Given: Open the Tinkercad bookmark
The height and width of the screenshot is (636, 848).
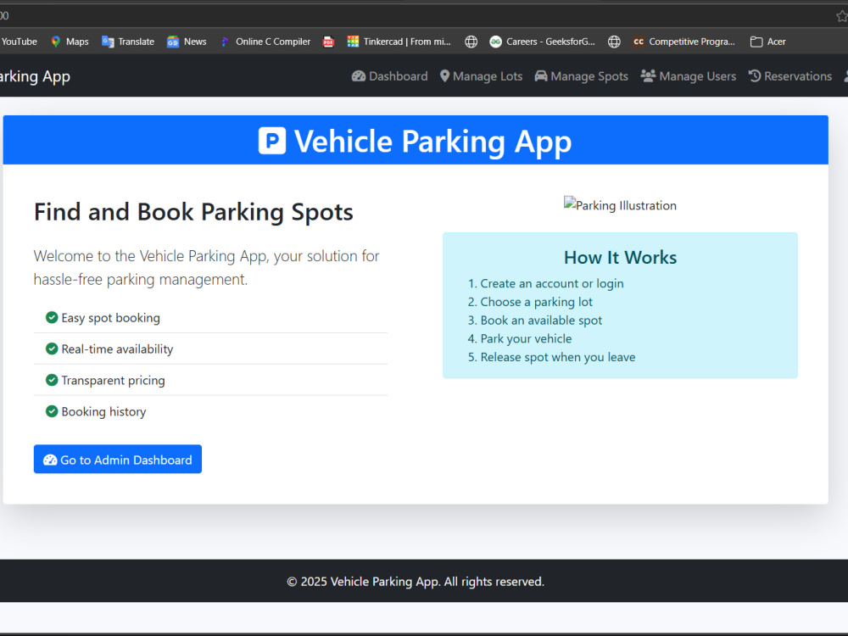Looking at the screenshot, I should coord(399,42).
